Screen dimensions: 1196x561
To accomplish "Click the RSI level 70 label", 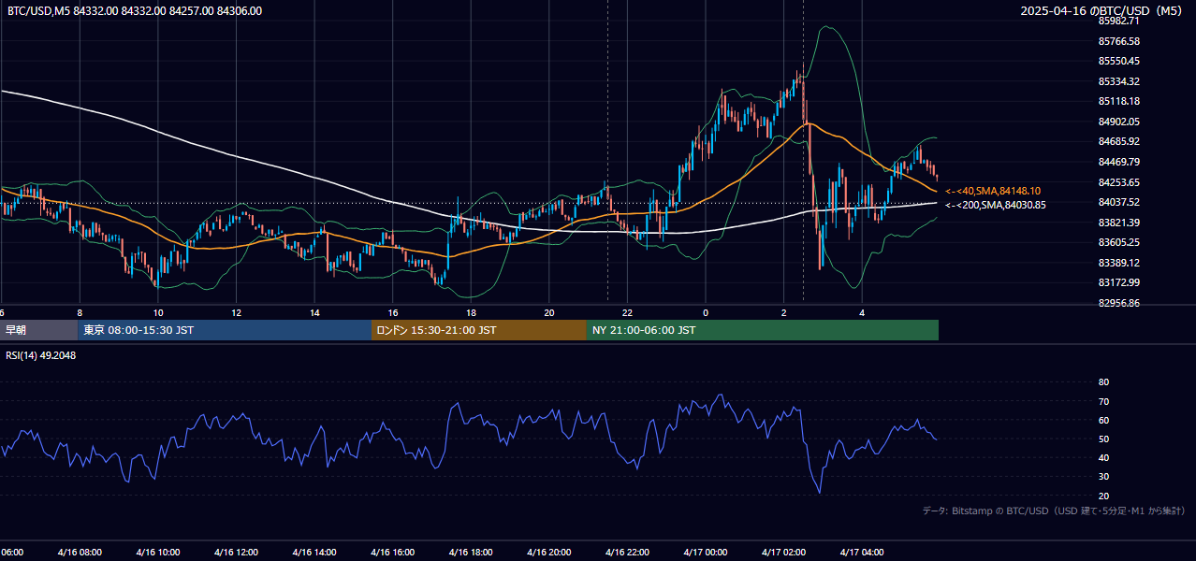I will [1103, 401].
